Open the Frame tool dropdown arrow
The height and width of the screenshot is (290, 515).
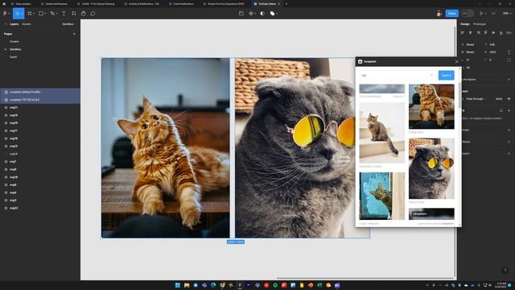pos(34,14)
